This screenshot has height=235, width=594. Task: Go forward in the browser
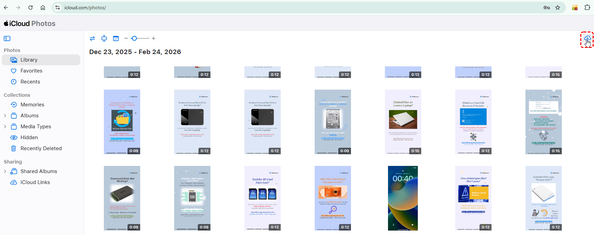(18, 8)
